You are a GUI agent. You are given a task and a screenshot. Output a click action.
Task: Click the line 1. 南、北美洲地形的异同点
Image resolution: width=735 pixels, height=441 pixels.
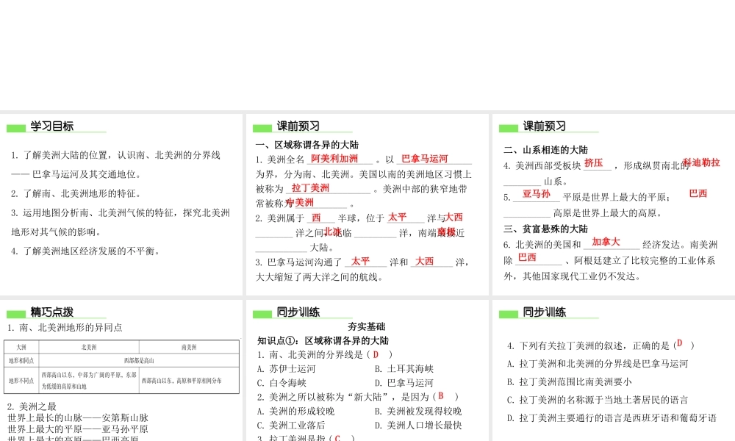pyautogui.click(x=65, y=328)
